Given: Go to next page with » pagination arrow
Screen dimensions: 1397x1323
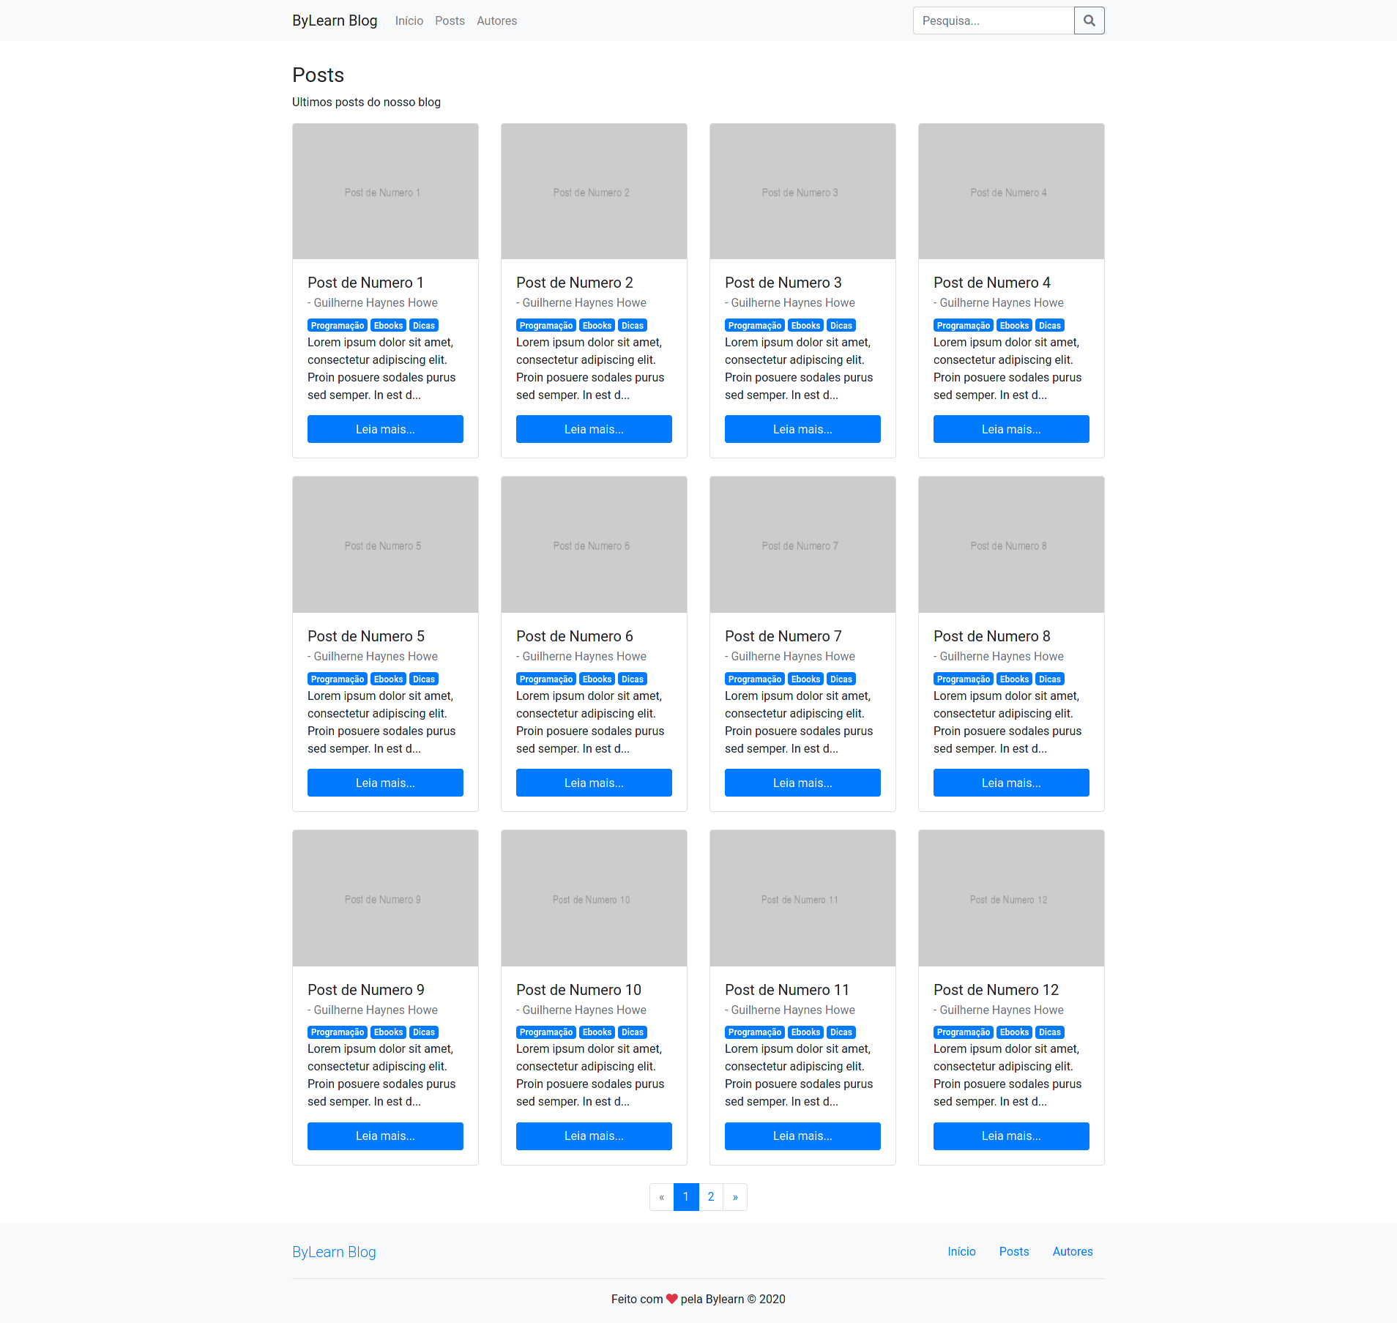Looking at the screenshot, I should (735, 1197).
